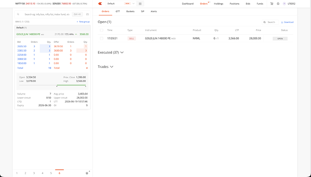
Task: Sort by the Time column header
Action: [110, 30]
